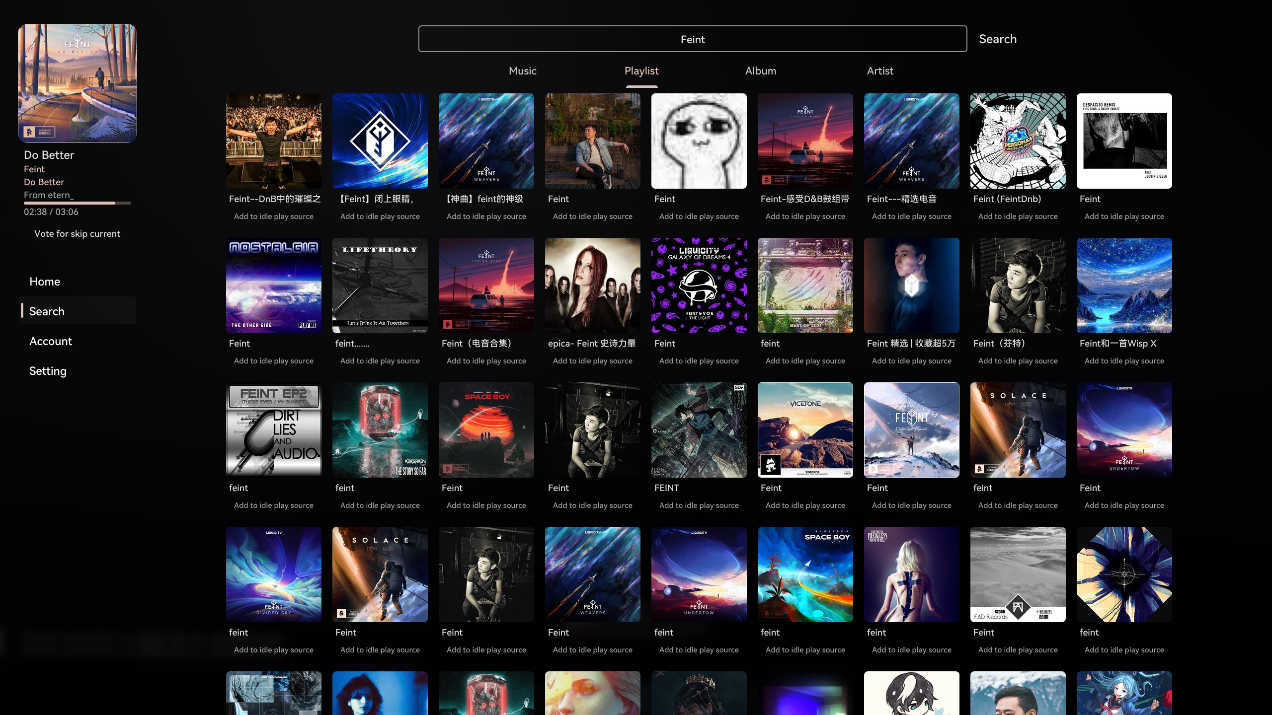This screenshot has width=1272, height=715.
Task: Add "Feint 精选 | 收藏超5万" to idle play source
Action: tap(912, 361)
